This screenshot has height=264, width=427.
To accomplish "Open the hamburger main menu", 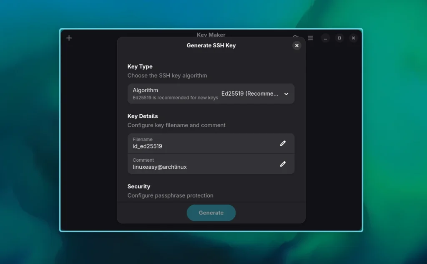I will (310, 38).
